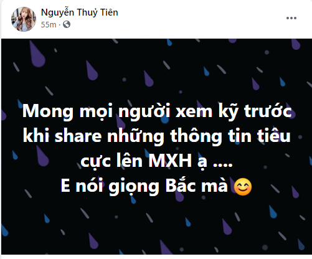The image size is (312, 259).
Task: Open Nguyễn Thuỷ Tiên's profile avatar
Action: [x=24, y=19]
